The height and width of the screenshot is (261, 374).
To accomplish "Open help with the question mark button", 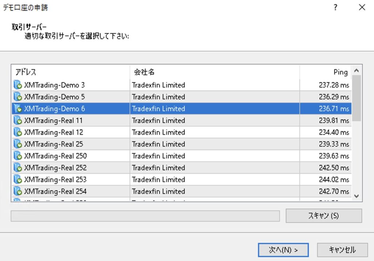I will [x=335, y=7].
